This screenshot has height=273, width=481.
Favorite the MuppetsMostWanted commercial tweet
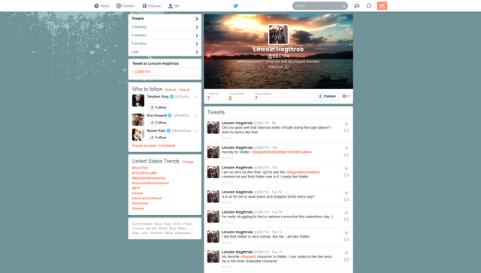tap(346, 168)
